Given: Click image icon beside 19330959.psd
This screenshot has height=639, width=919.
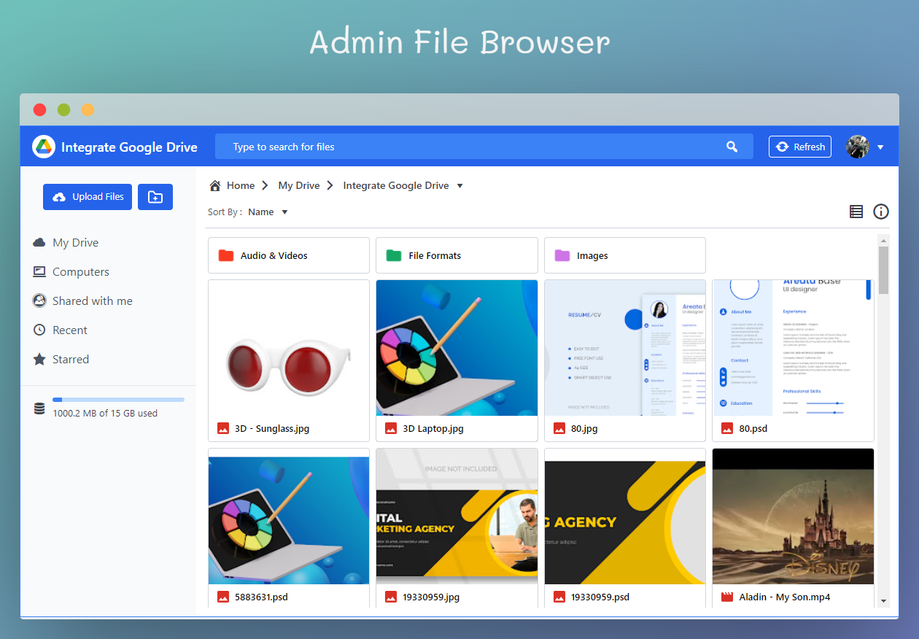Looking at the screenshot, I should [x=559, y=597].
